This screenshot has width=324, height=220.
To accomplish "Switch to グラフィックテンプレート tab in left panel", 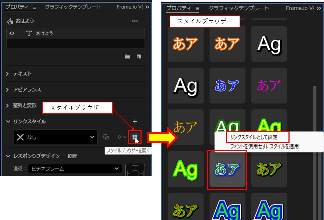I will pyautogui.click(x=73, y=7).
